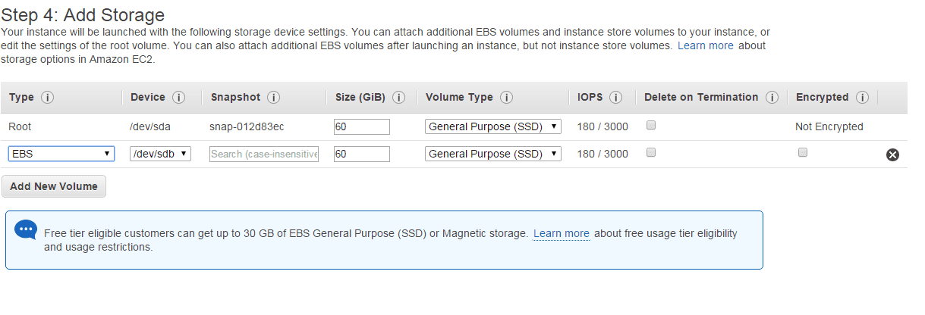The height and width of the screenshot is (315, 925).
Task: Toggle Delete on Termination for EBS volume
Action: (x=651, y=153)
